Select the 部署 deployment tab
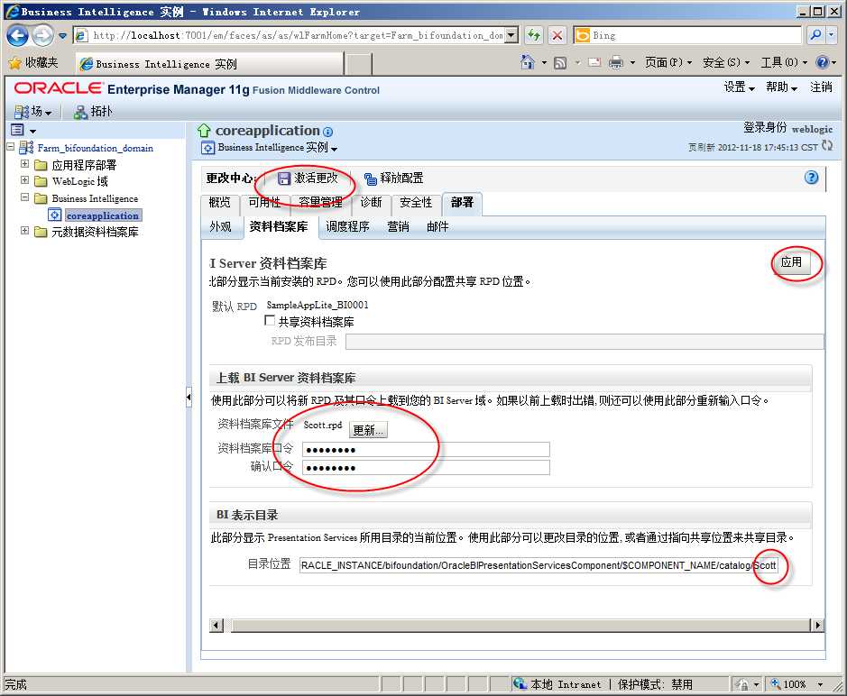The width and height of the screenshot is (847, 696). pos(462,203)
